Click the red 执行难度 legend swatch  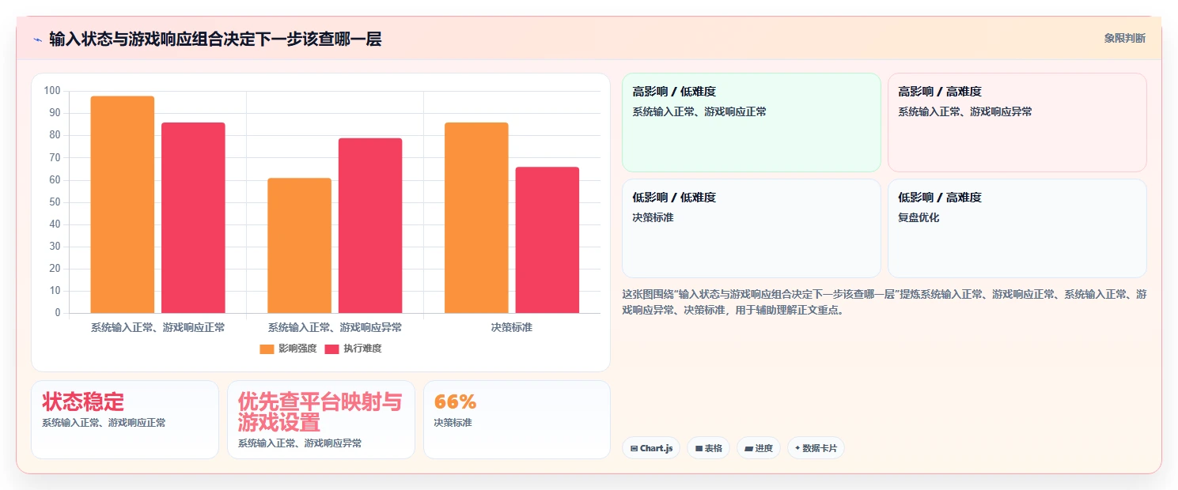(x=331, y=349)
